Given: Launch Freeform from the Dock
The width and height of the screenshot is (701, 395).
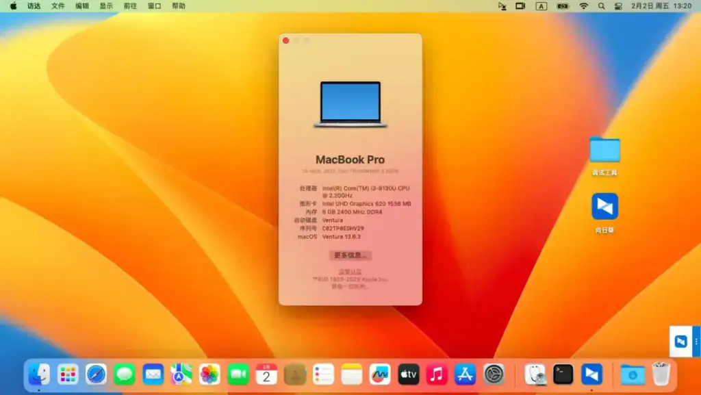Looking at the screenshot, I should coord(380,374).
